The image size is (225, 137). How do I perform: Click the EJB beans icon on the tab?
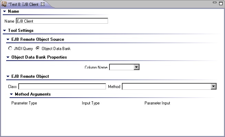tap(4, 4)
